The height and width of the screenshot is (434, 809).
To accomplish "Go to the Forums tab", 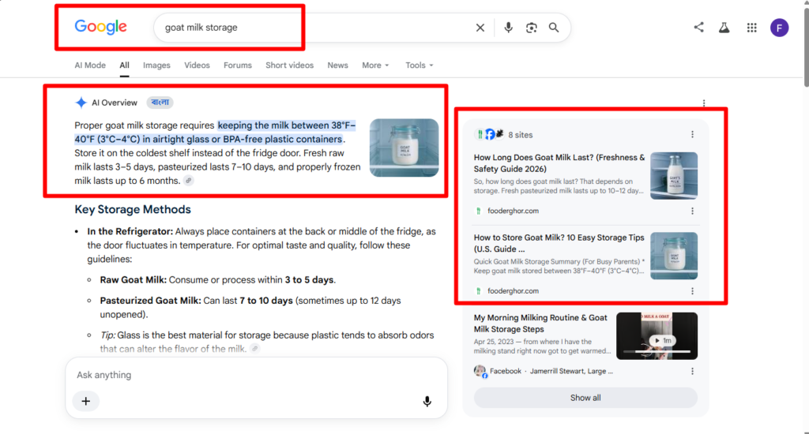I will pos(237,65).
